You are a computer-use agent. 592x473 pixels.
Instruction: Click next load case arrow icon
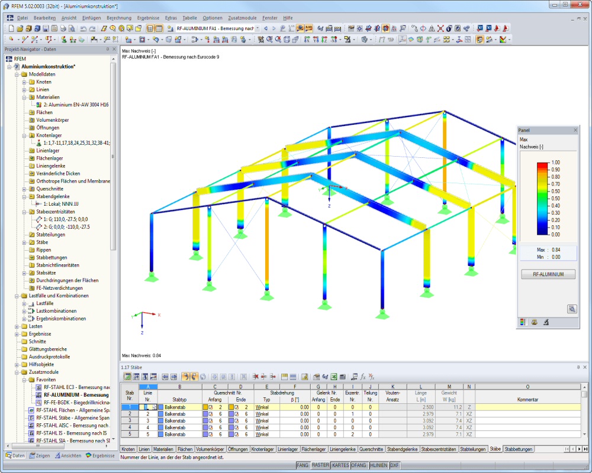(274, 28)
